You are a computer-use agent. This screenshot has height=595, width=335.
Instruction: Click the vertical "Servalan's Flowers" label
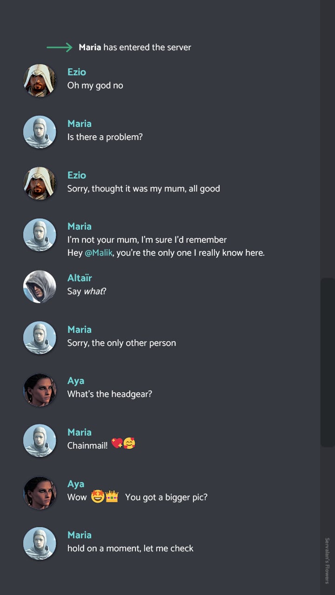point(327,560)
